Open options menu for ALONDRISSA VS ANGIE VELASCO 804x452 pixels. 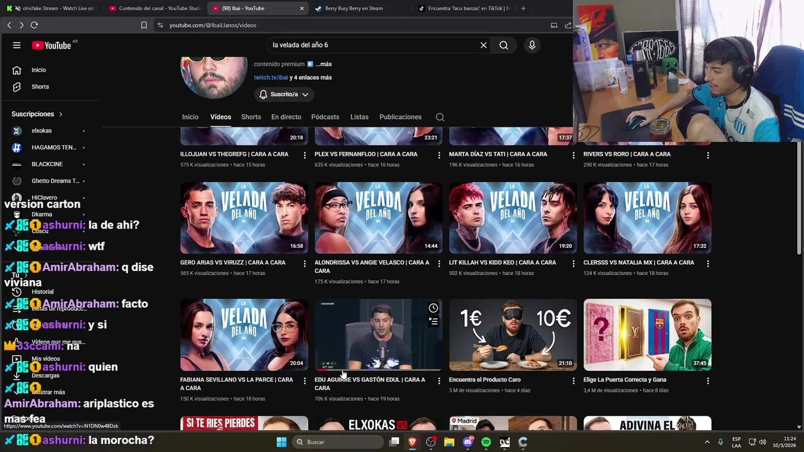point(439,264)
